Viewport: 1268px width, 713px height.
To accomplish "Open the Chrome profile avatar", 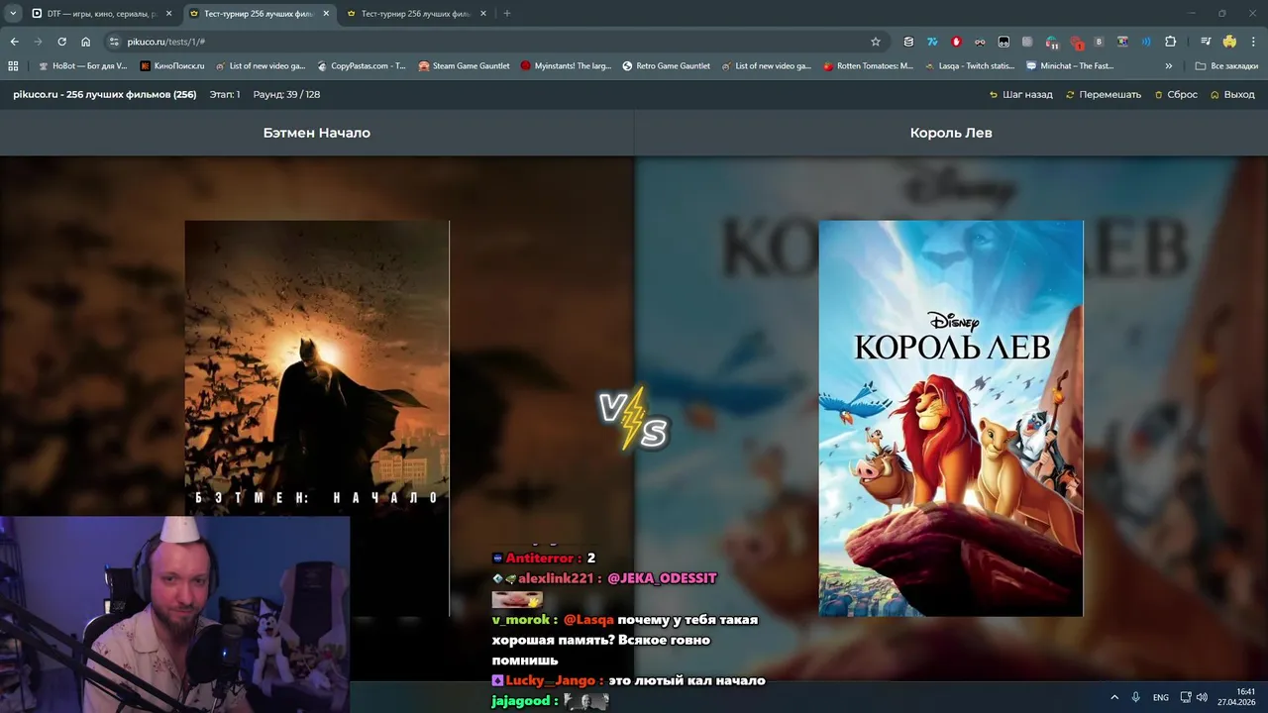I will pos(1229,42).
